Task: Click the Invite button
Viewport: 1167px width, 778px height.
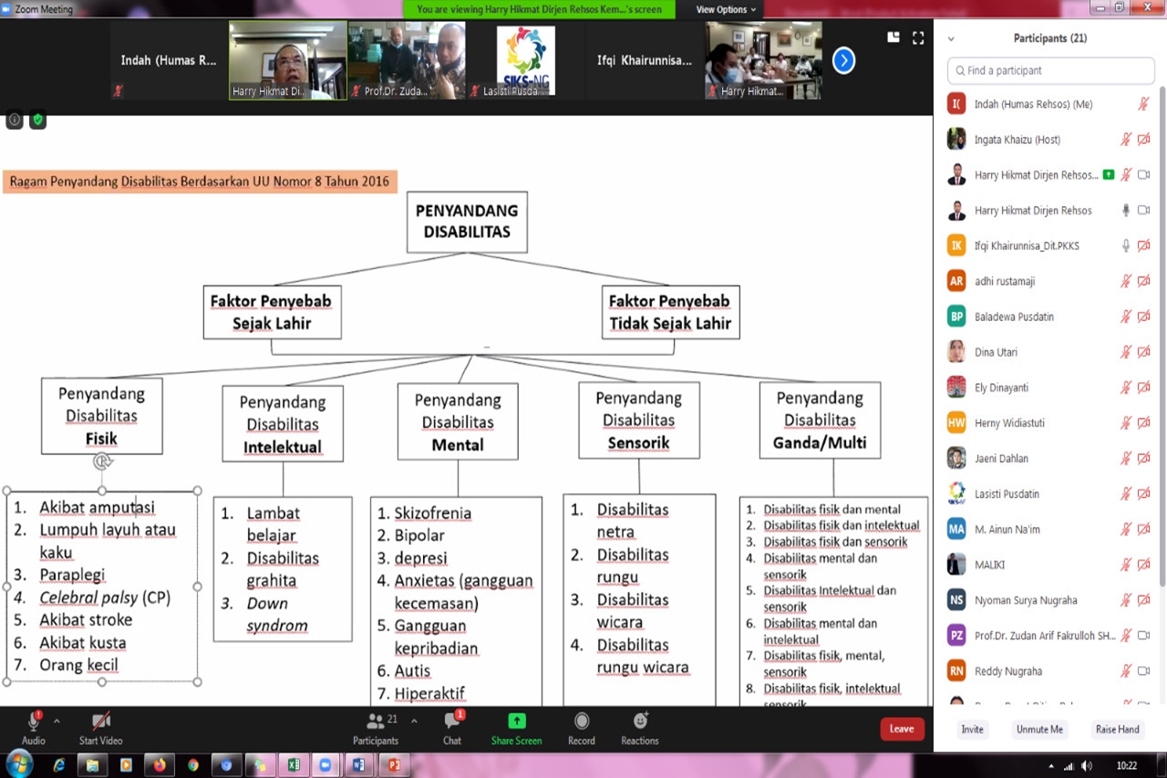Action: click(973, 730)
